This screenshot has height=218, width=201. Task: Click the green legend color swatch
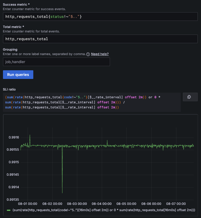pos(9,210)
